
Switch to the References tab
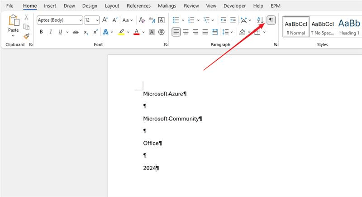(138, 6)
